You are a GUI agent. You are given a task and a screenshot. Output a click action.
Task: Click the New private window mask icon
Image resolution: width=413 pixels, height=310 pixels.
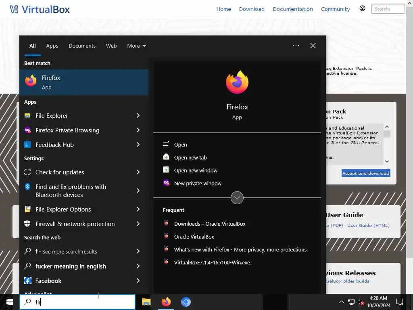[x=166, y=183]
